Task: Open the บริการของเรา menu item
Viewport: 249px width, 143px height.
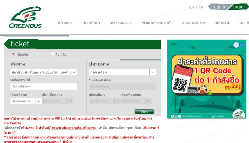Action: [121, 23]
